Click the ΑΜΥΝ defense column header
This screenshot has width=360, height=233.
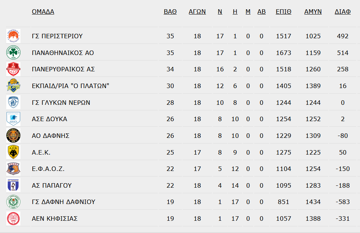click(x=313, y=12)
